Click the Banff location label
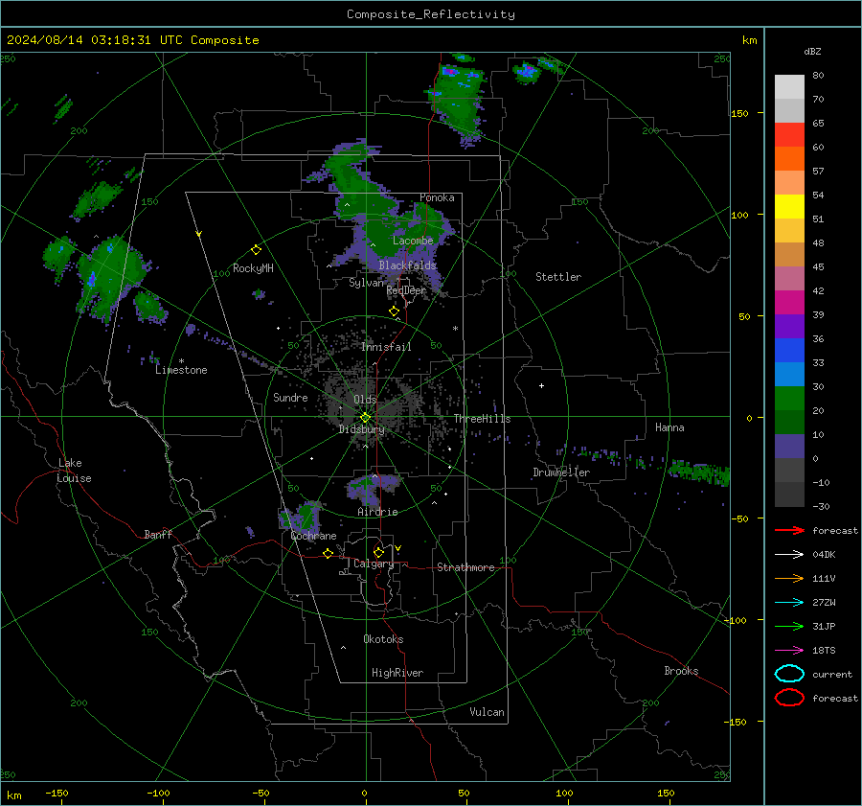 point(158,534)
